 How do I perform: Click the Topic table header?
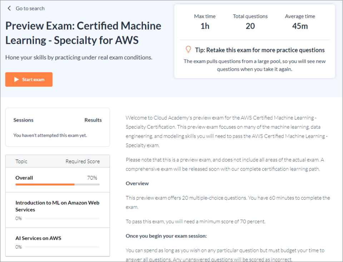(21, 161)
